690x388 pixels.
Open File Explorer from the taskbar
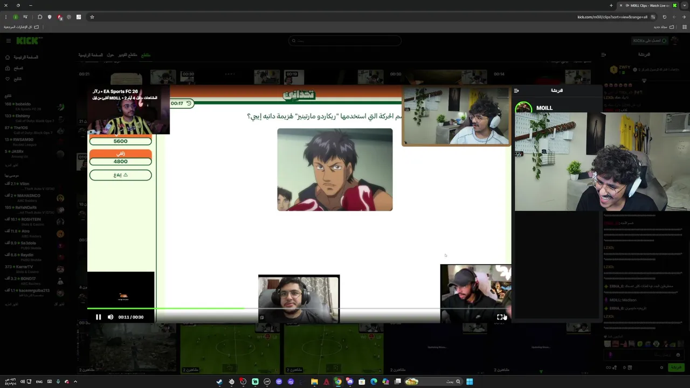pyautogui.click(x=314, y=382)
